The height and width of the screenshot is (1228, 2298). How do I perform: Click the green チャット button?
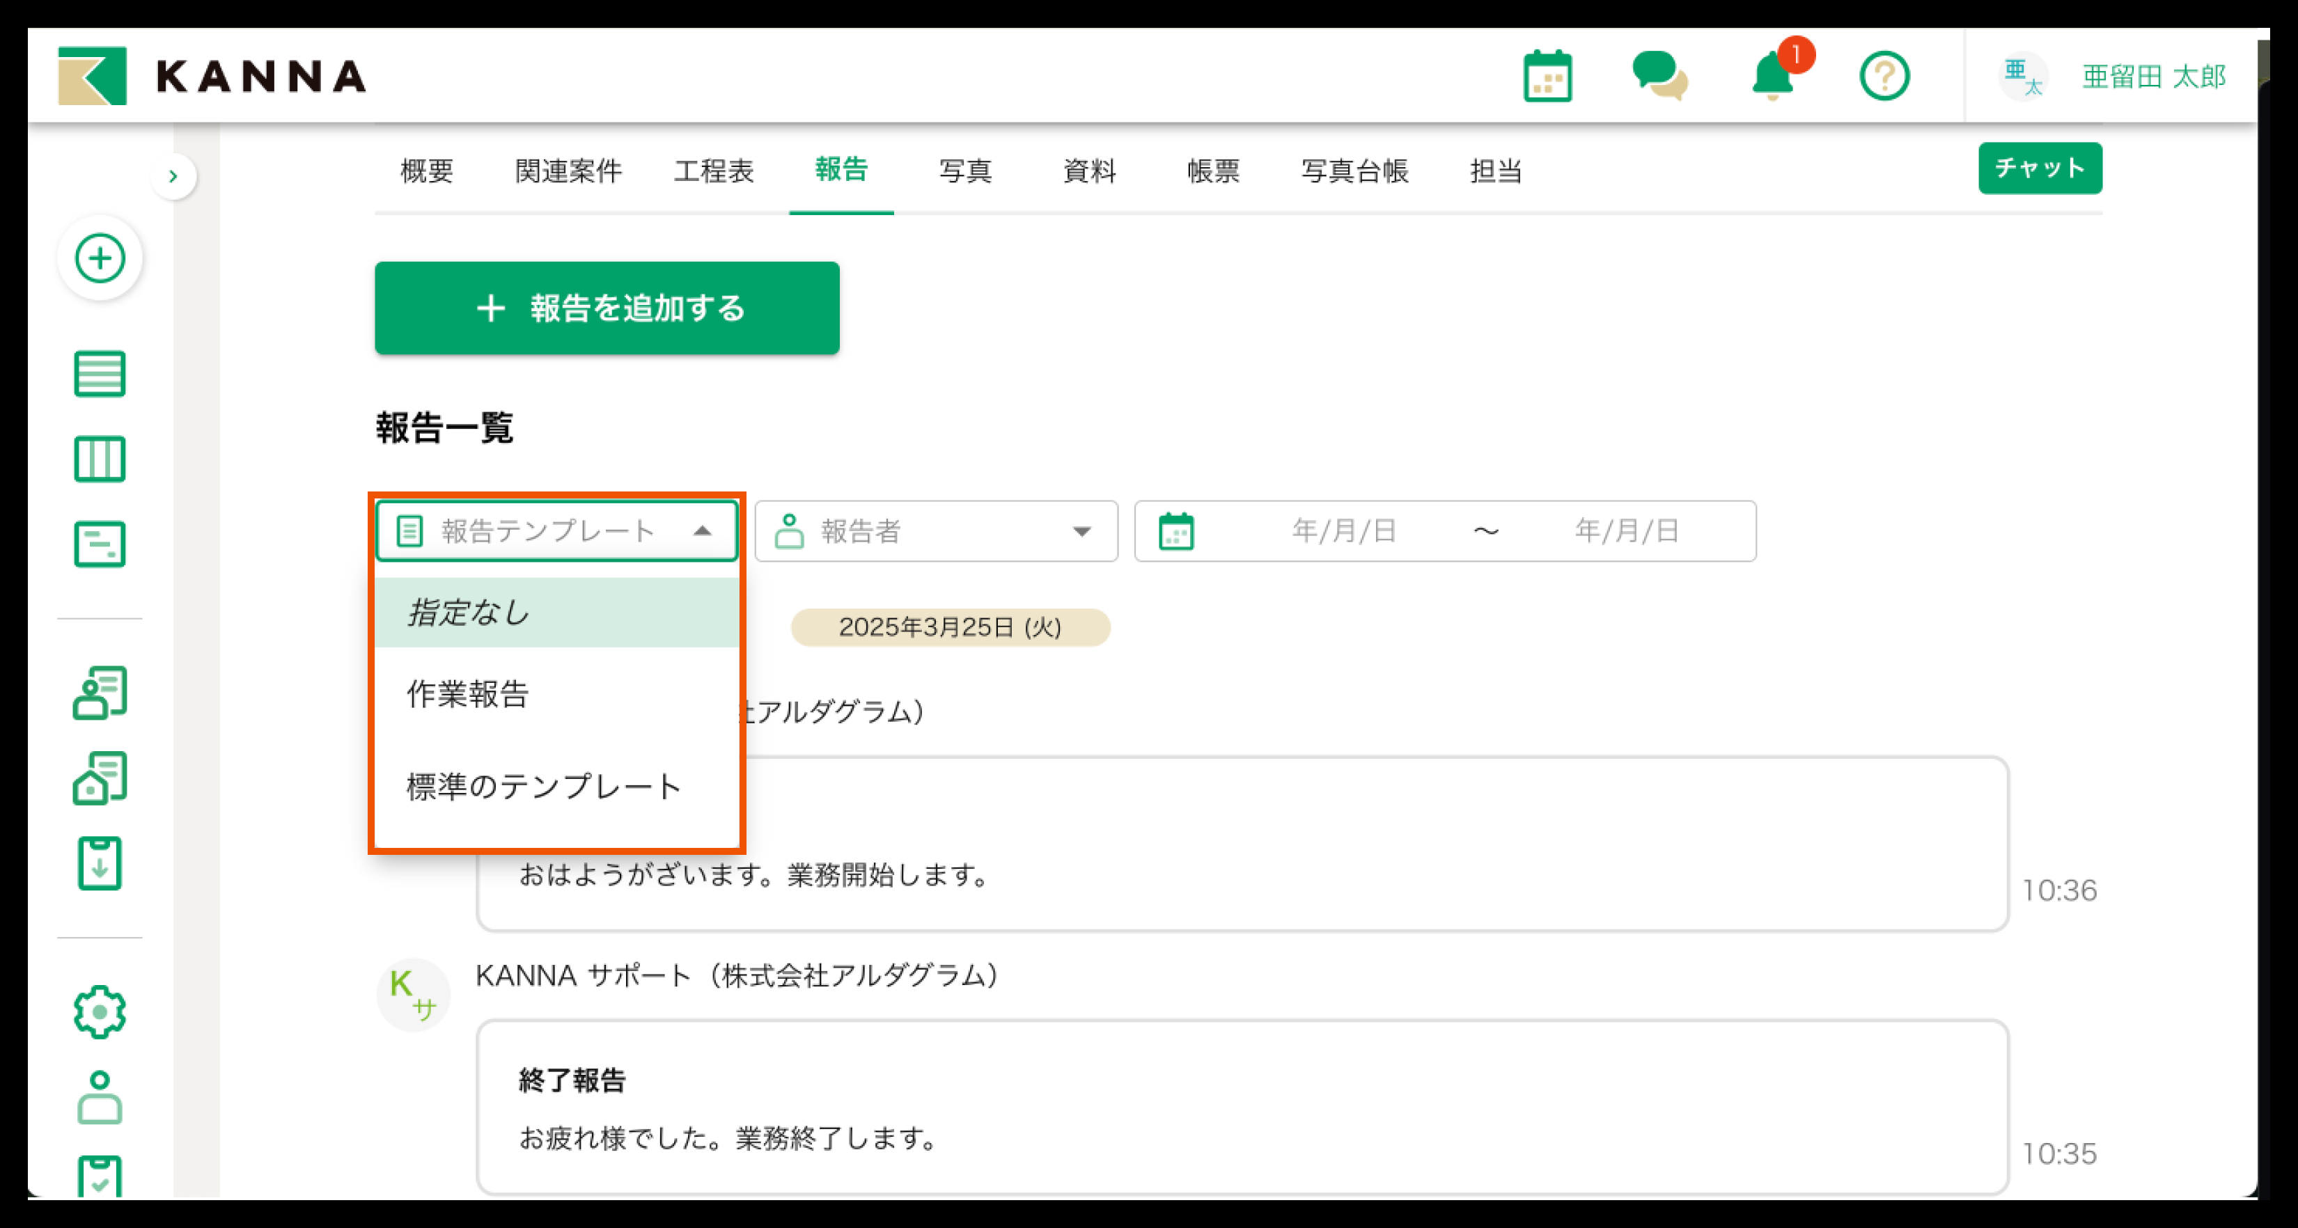point(2039,168)
